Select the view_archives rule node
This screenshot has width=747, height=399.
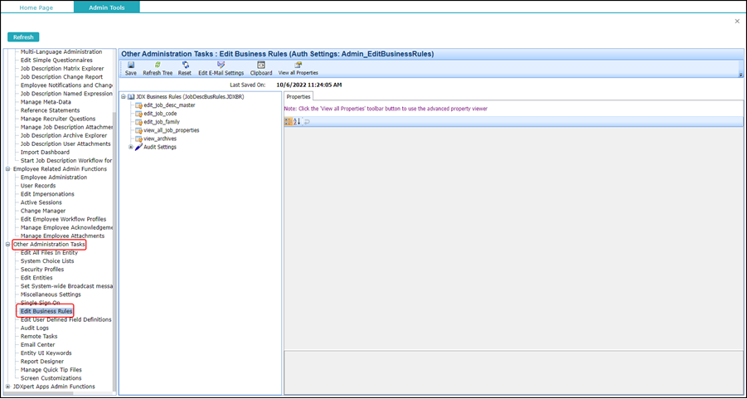[x=156, y=139]
